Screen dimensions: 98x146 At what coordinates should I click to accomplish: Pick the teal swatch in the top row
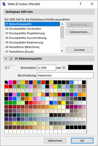39,82
